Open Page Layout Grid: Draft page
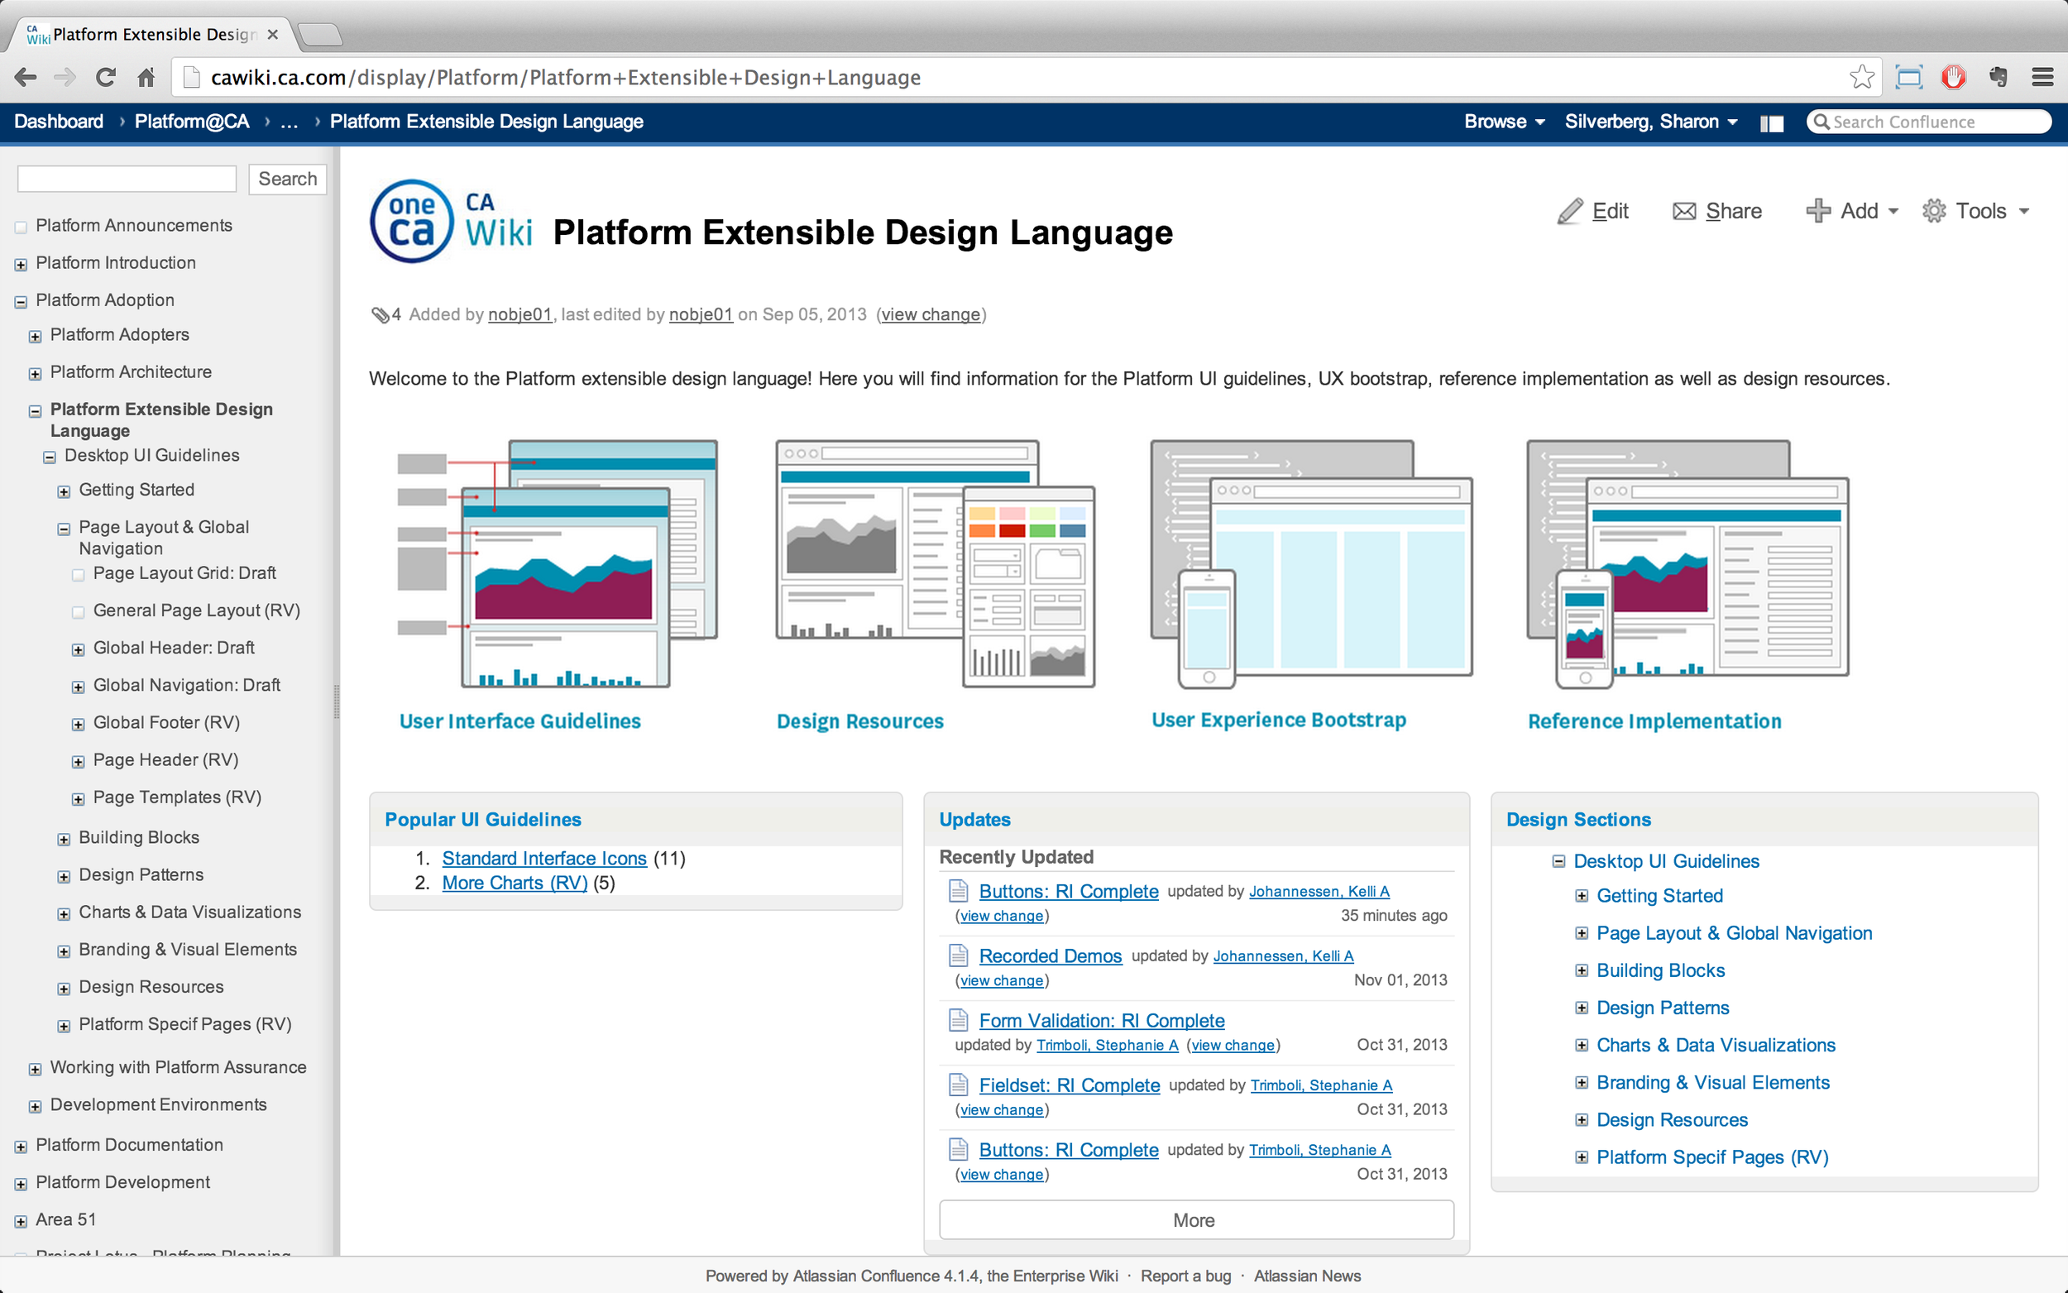Screen dimensions: 2068x1293 point(184,573)
